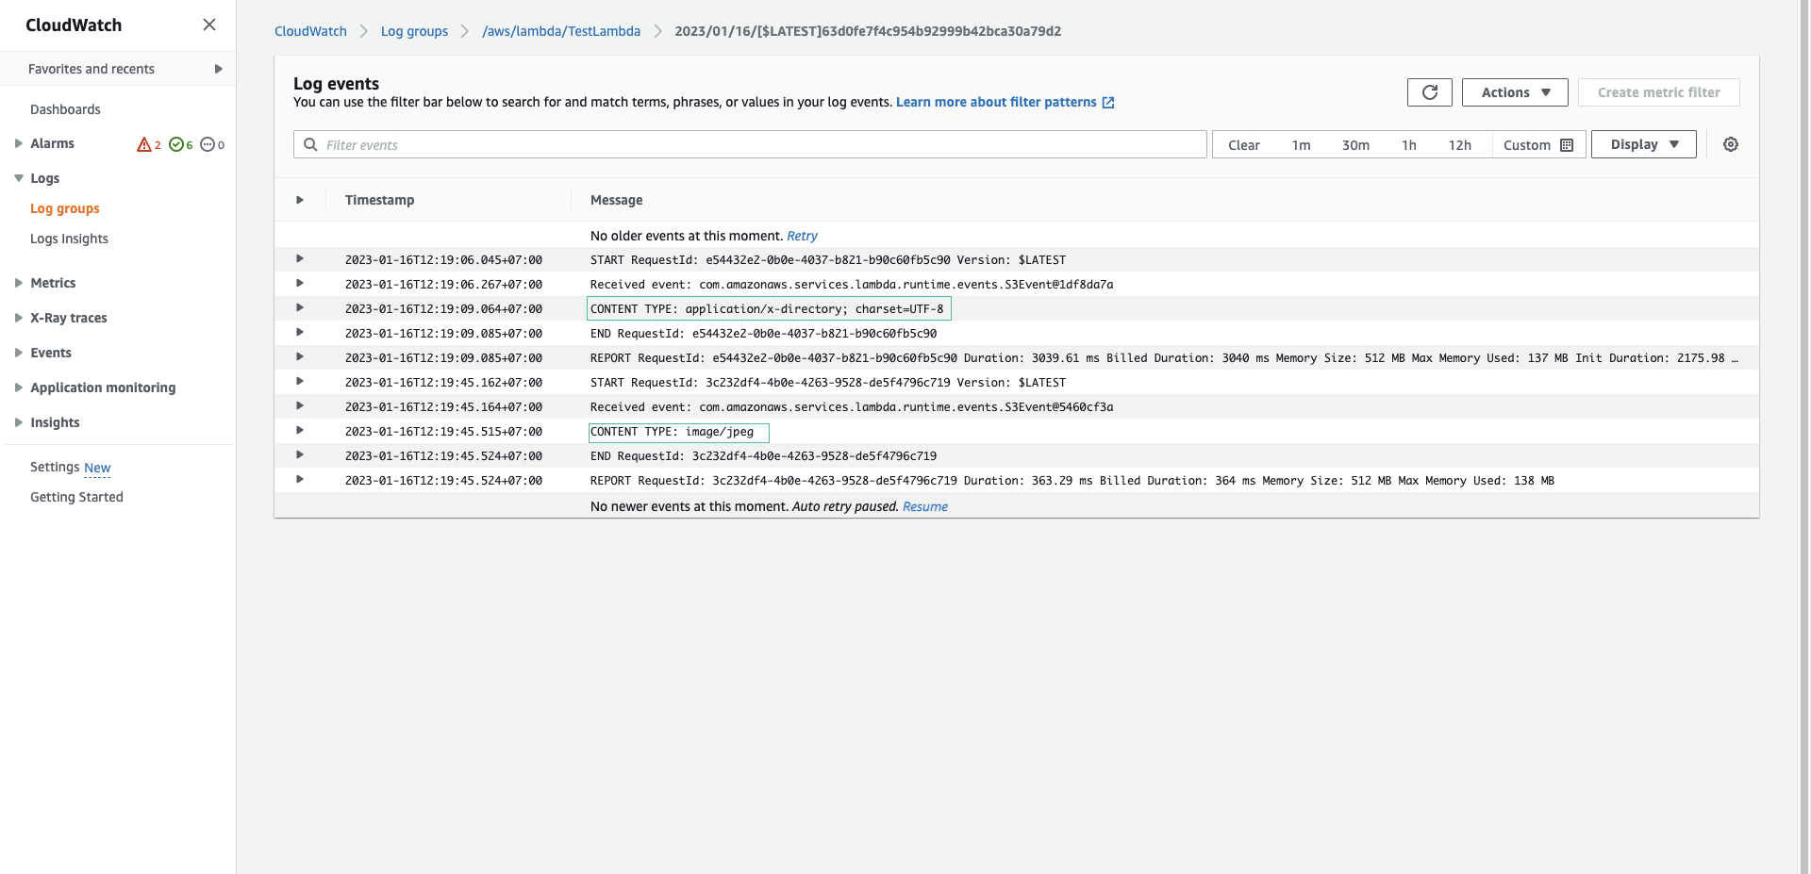Select the 1h time range
Viewport: 1811px width, 874px height.
(x=1409, y=145)
